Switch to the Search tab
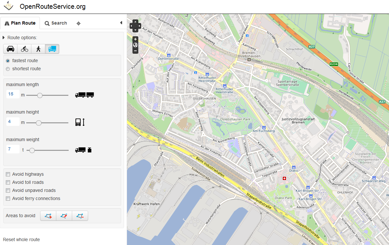Screen dimensions: 389x245 pos(56,23)
